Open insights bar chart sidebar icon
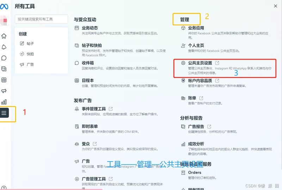This screenshot has width=282, height=190. coord(4,102)
